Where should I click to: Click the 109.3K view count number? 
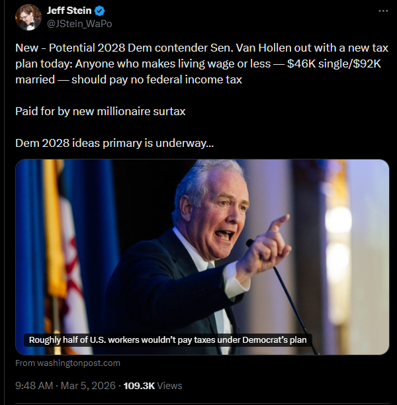tap(139, 385)
